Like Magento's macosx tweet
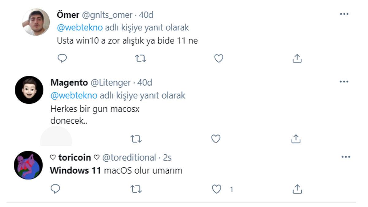368x207 pixels. coord(215,138)
